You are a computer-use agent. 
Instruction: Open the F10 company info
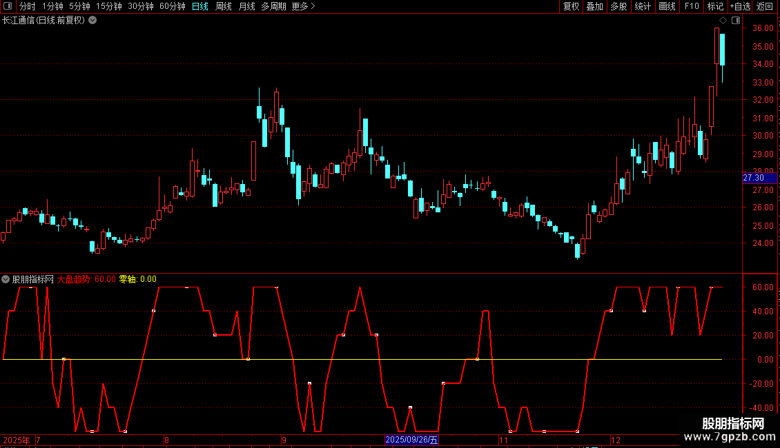coord(692,6)
